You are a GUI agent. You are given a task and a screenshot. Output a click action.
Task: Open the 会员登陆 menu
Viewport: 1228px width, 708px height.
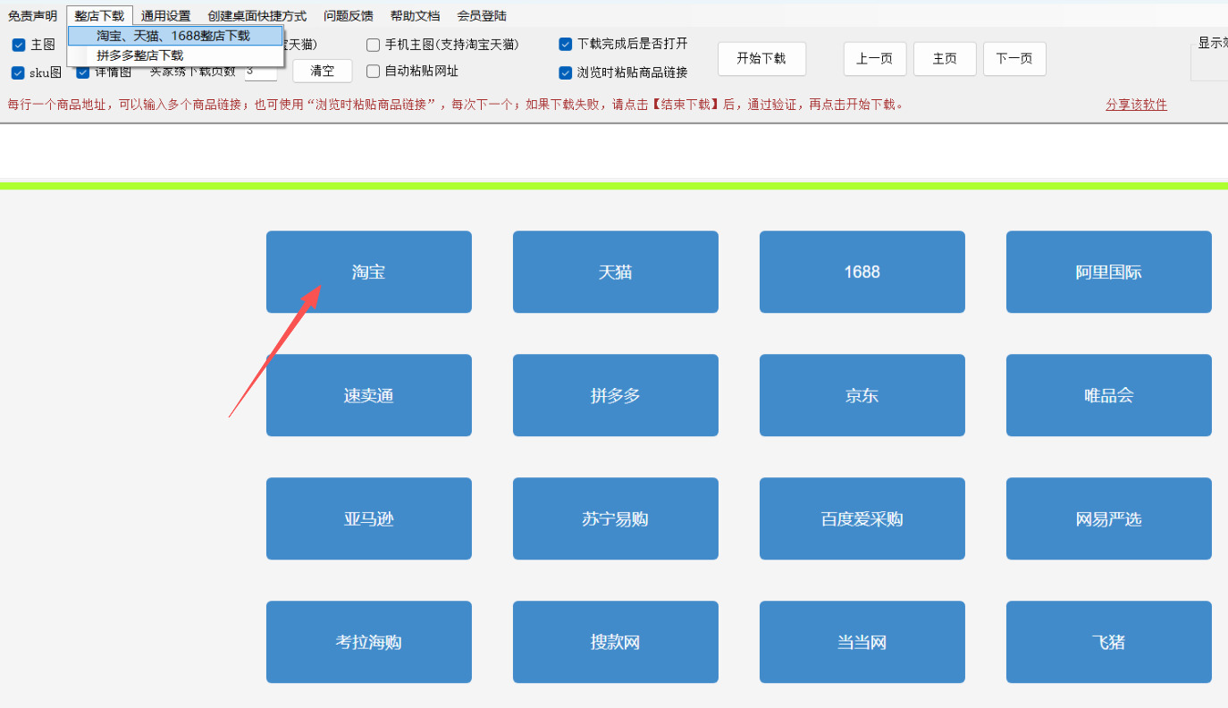(x=482, y=16)
